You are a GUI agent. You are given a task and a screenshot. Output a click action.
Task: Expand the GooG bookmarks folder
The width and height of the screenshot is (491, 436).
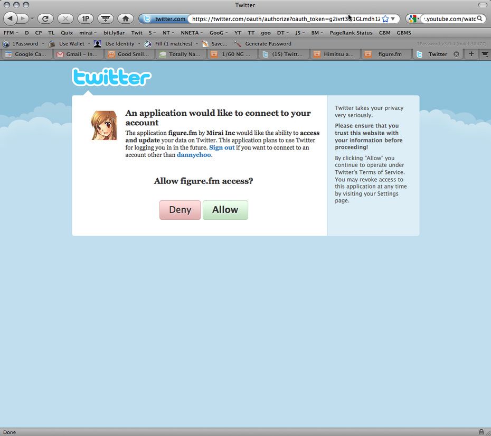(219, 33)
